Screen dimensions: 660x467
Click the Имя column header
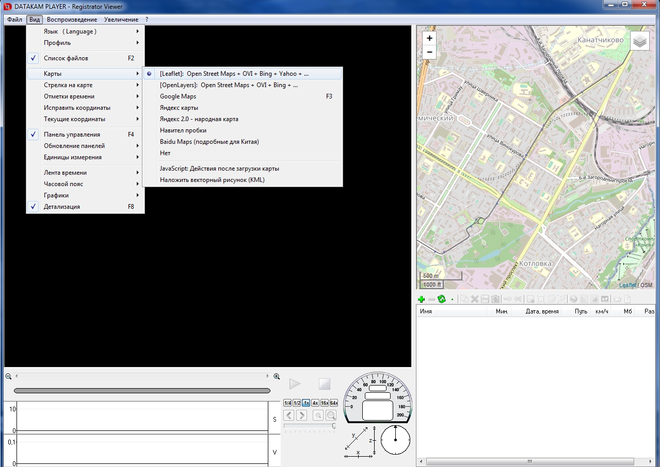pos(426,311)
